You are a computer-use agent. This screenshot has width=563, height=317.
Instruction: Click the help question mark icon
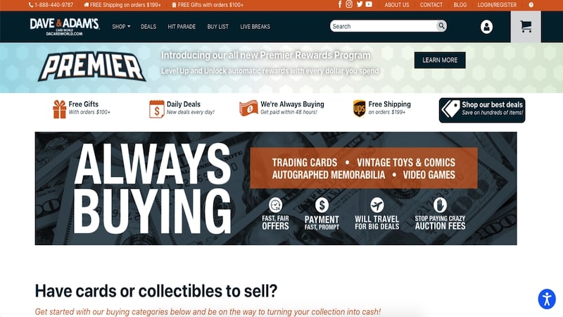[531, 5]
